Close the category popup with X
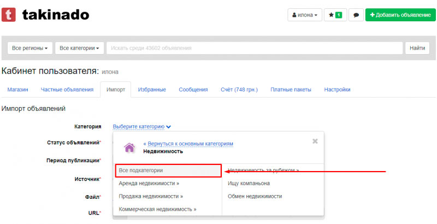This screenshot has width=437, height=224. tap(315, 141)
